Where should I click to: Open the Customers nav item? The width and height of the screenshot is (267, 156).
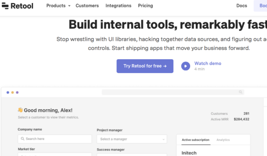(x=87, y=6)
